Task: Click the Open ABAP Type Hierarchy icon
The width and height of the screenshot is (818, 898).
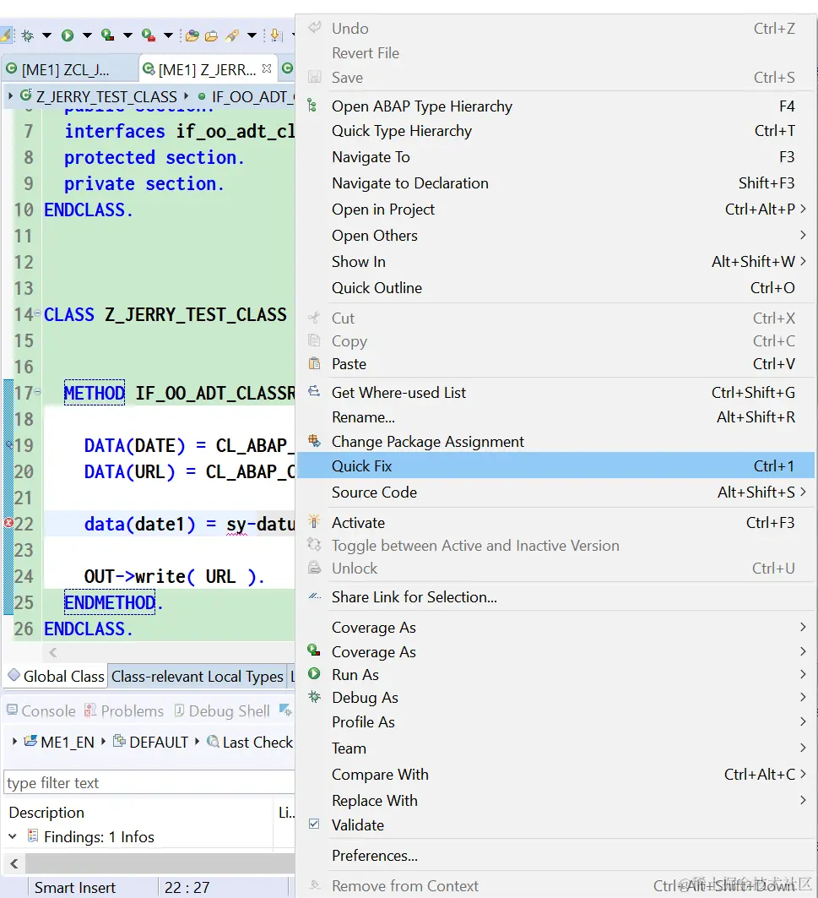Action: click(x=312, y=106)
